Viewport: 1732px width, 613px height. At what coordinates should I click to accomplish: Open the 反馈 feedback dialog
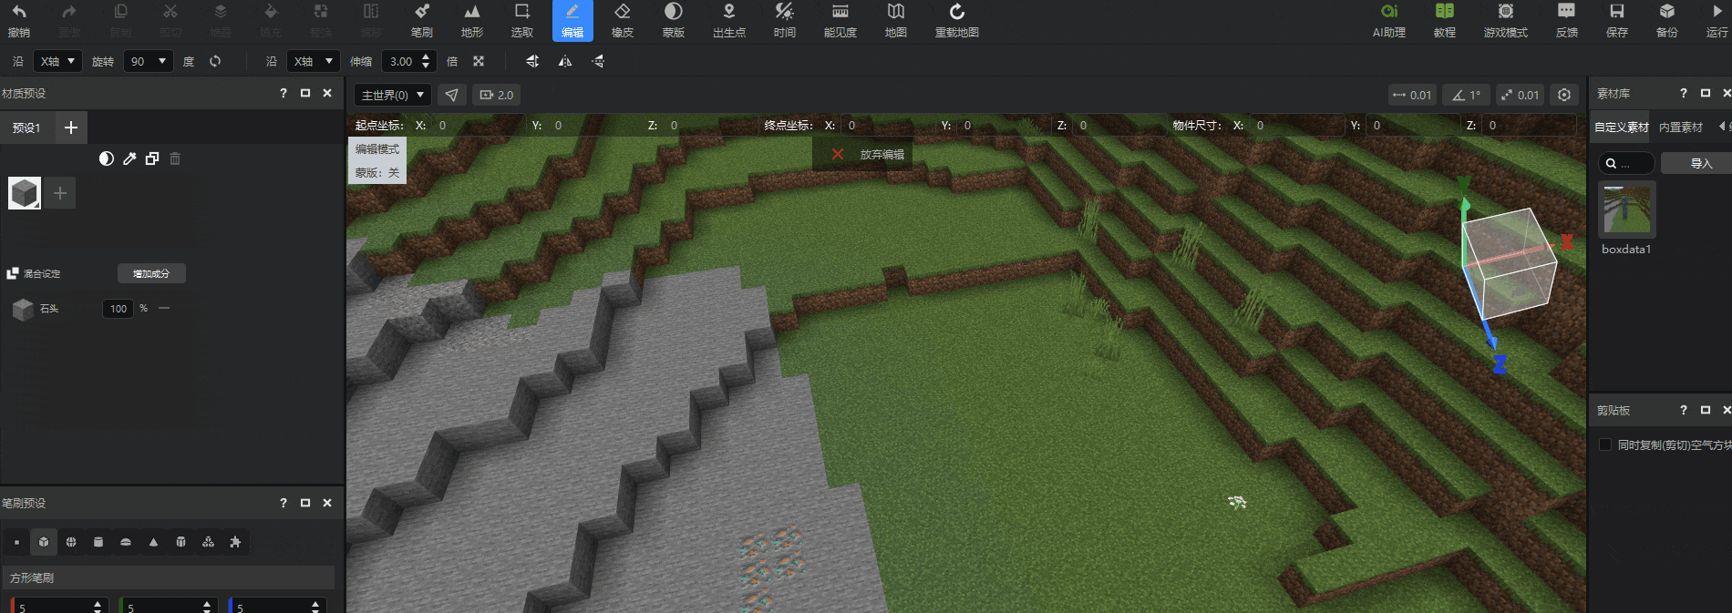(1567, 20)
